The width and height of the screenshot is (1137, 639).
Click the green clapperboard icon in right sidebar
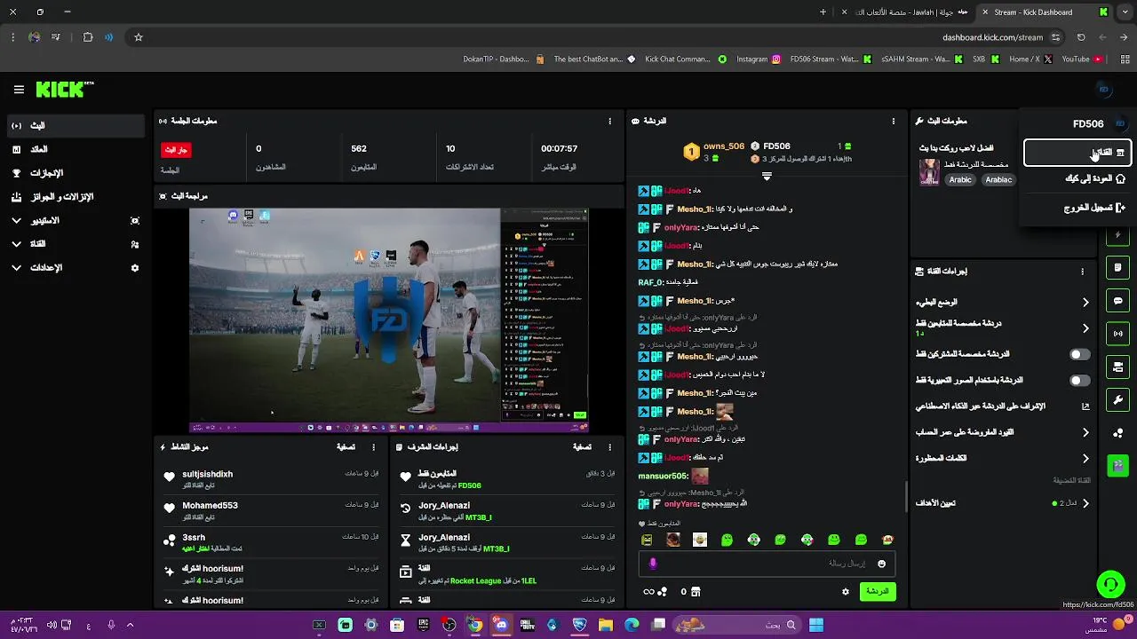pos(1118,465)
